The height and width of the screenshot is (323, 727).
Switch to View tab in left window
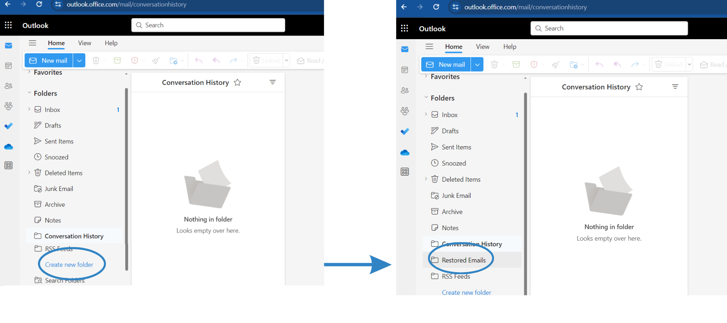tap(84, 43)
